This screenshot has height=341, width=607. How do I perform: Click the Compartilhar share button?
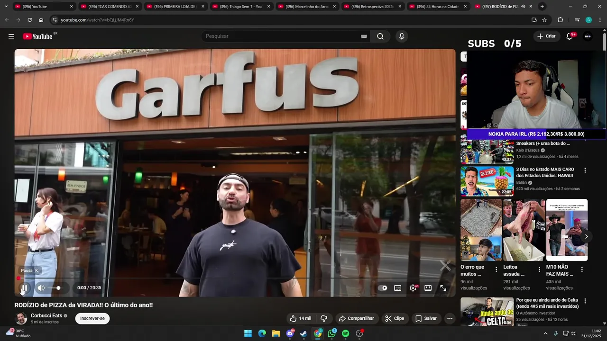tap(356, 318)
